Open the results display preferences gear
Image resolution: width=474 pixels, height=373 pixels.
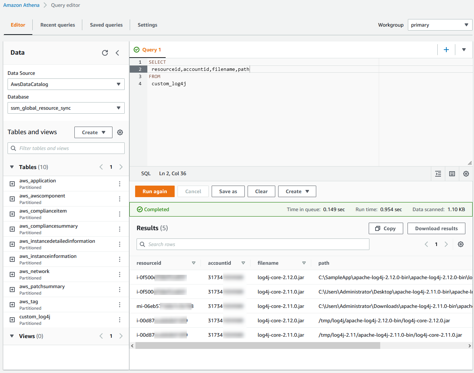[461, 244]
